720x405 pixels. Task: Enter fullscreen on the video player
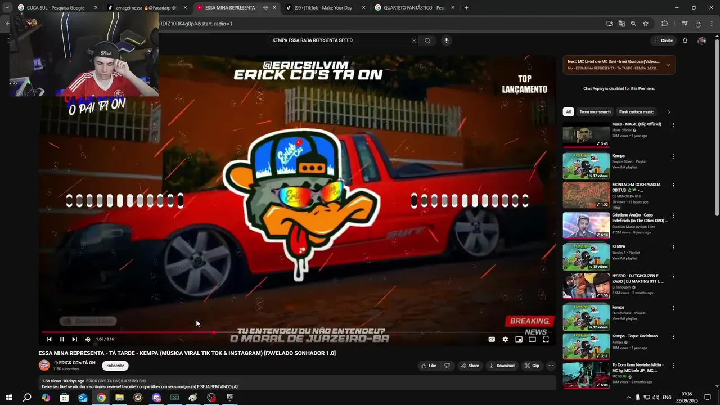coord(546,339)
